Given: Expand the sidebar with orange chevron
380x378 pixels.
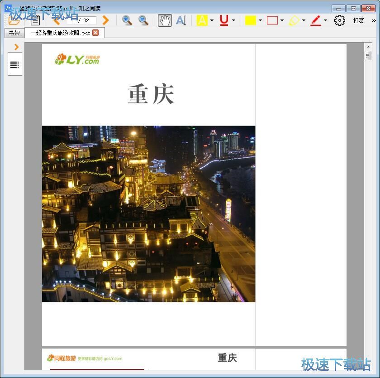Looking at the screenshot, I should (x=17, y=47).
